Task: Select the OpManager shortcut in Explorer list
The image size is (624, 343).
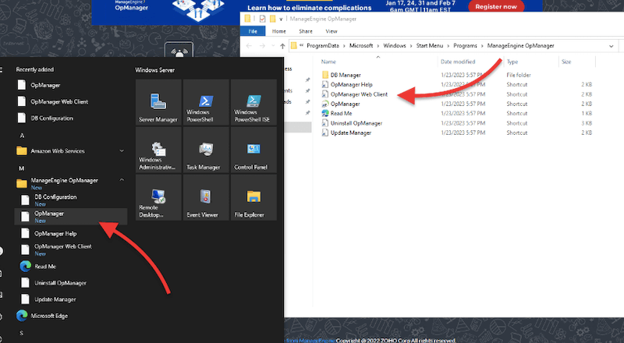Action: pyautogui.click(x=345, y=104)
